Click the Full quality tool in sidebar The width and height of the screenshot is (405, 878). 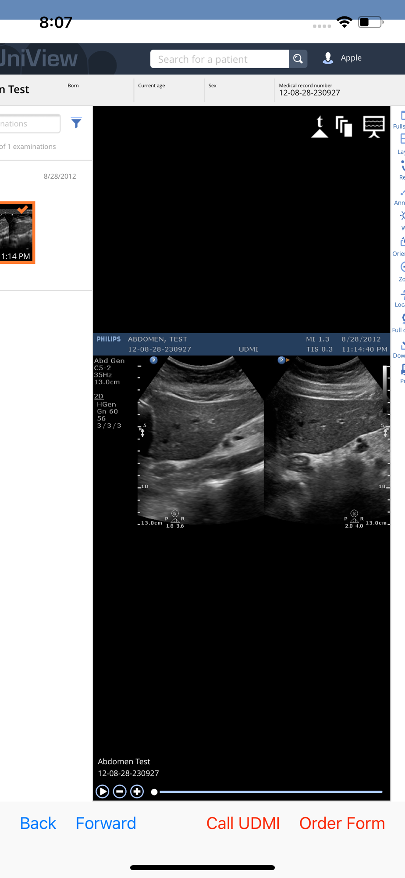click(x=399, y=323)
